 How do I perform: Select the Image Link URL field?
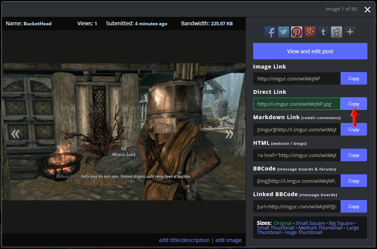pyautogui.click(x=297, y=79)
